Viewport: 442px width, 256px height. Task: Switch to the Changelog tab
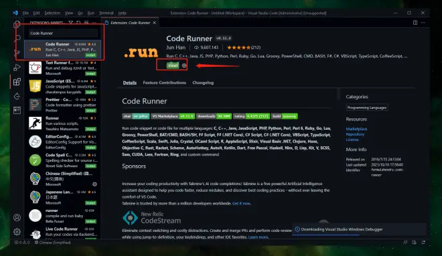coord(203,83)
